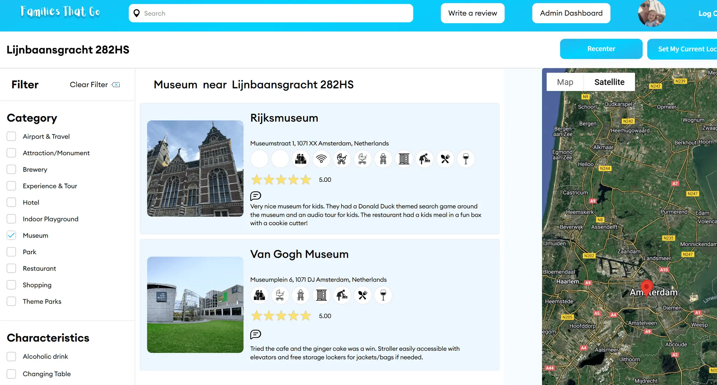The image size is (717, 385).
Task: Check the Park category
Action: (11, 252)
